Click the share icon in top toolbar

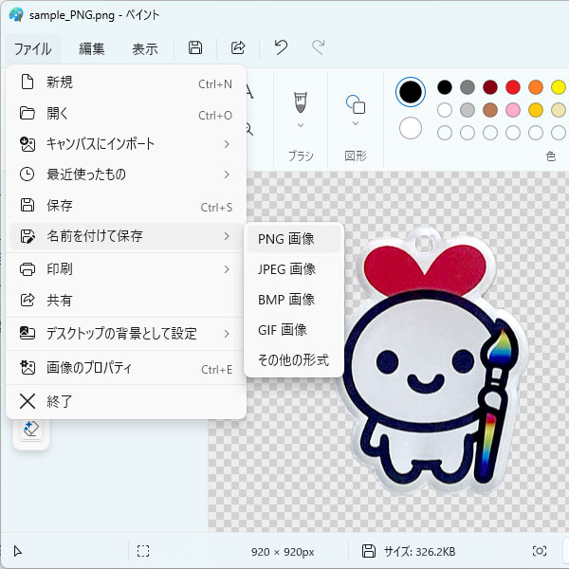point(238,47)
